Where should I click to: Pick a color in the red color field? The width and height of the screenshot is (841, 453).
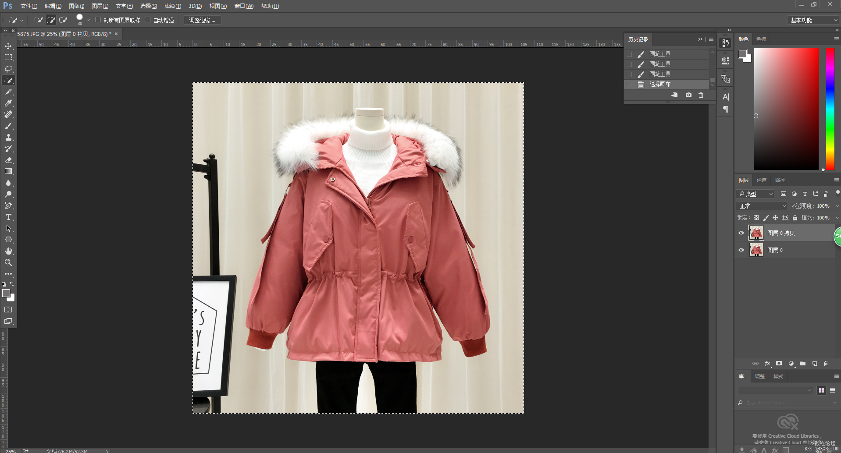786,109
